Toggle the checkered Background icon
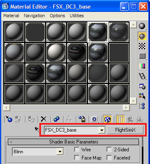This screenshot has width=150, height=164. [x=142, y=46]
